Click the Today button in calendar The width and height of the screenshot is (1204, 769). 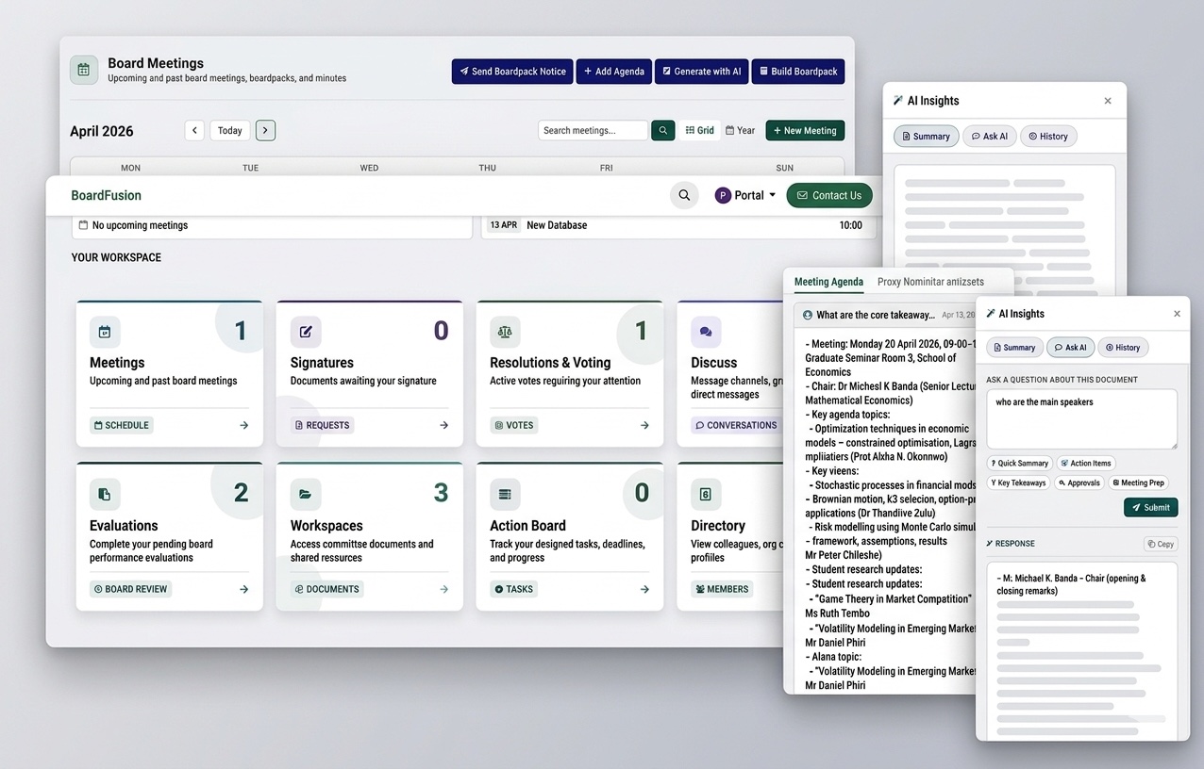click(230, 131)
